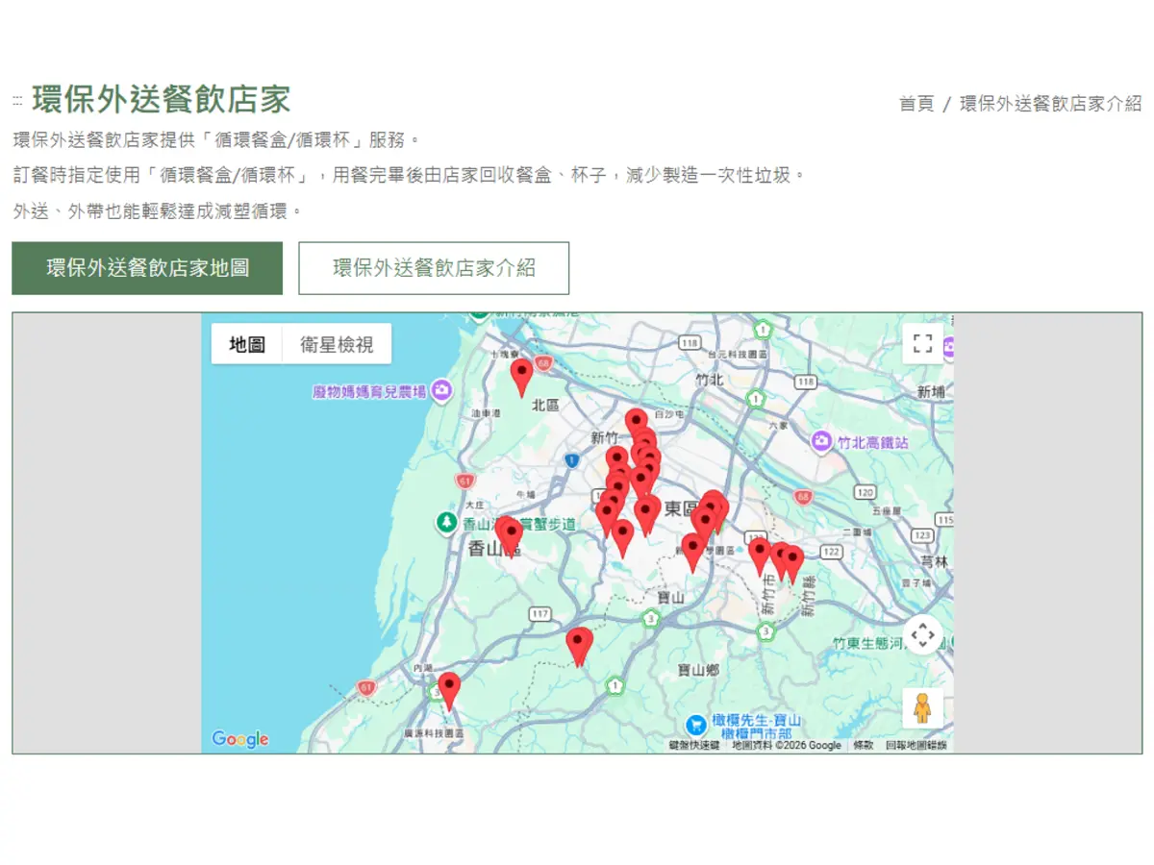Click breadcrumb link 環保外送餐飲店家介紹
The height and width of the screenshot is (865, 1154).
pyautogui.click(x=1050, y=104)
